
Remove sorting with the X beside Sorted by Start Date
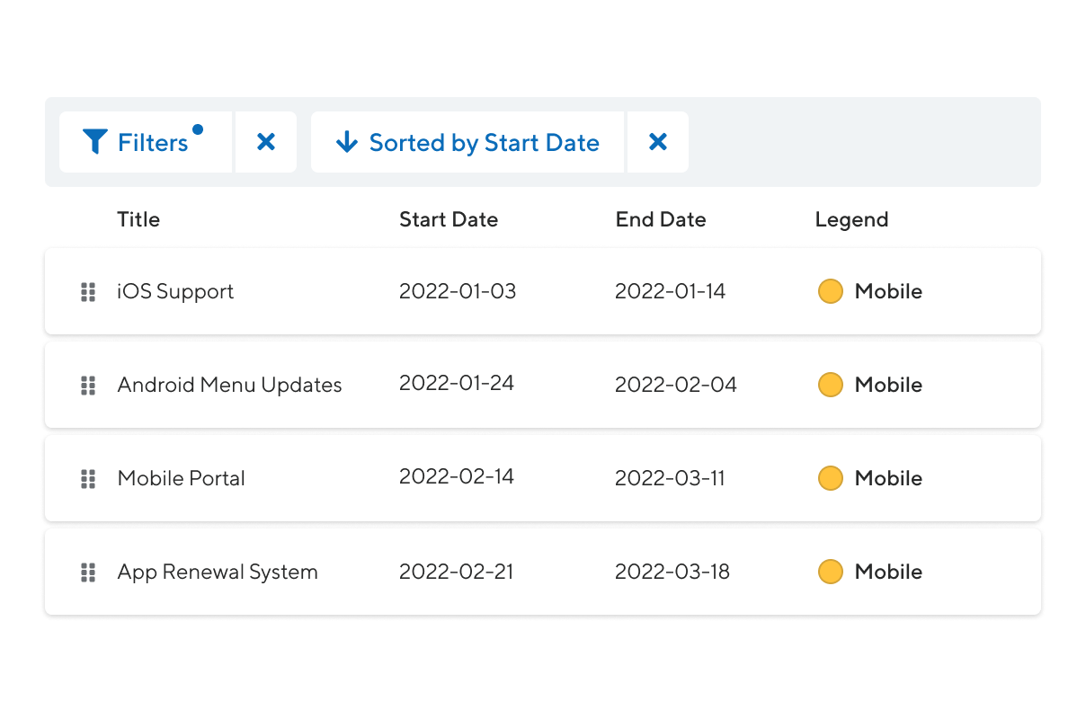tap(658, 142)
